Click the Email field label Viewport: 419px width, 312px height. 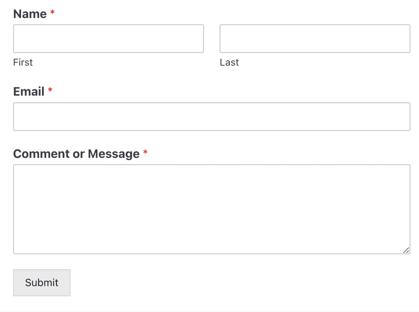tap(29, 91)
